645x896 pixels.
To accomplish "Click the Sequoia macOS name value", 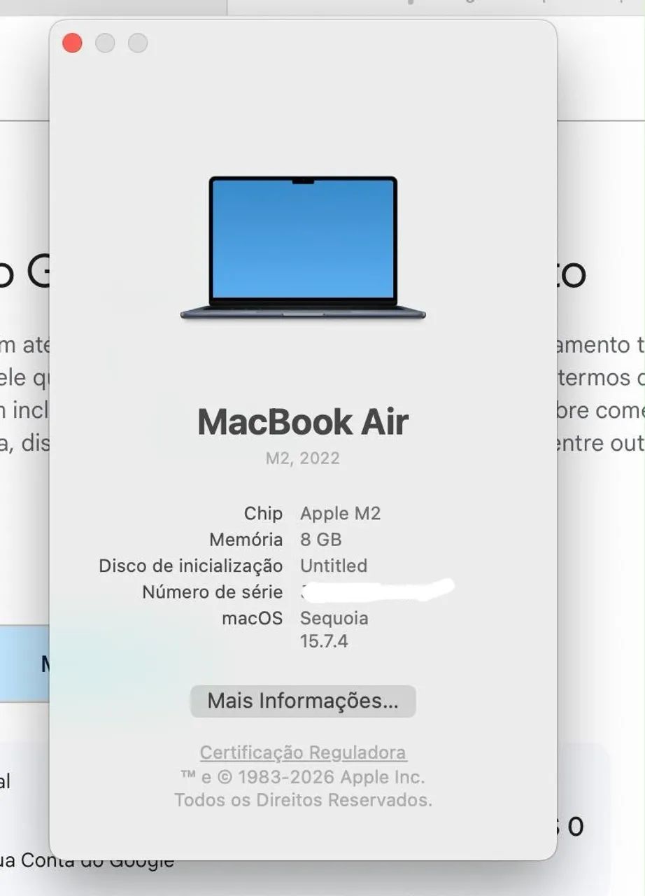I will (334, 619).
